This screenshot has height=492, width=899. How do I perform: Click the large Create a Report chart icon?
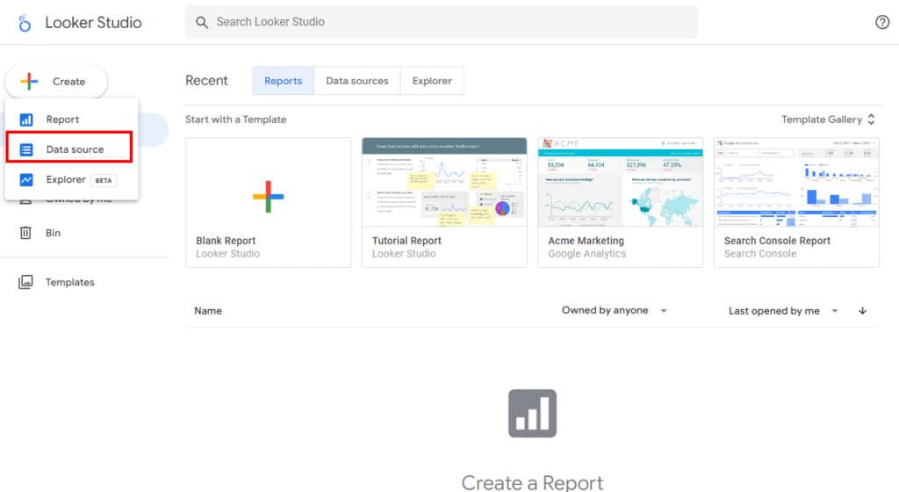tap(532, 414)
